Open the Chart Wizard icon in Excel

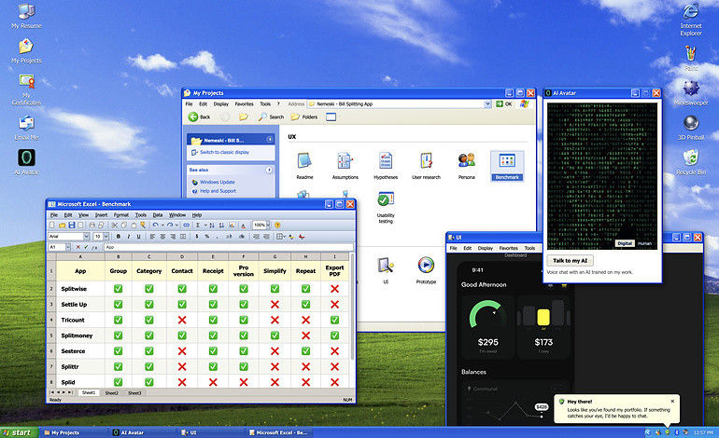tap(232, 226)
